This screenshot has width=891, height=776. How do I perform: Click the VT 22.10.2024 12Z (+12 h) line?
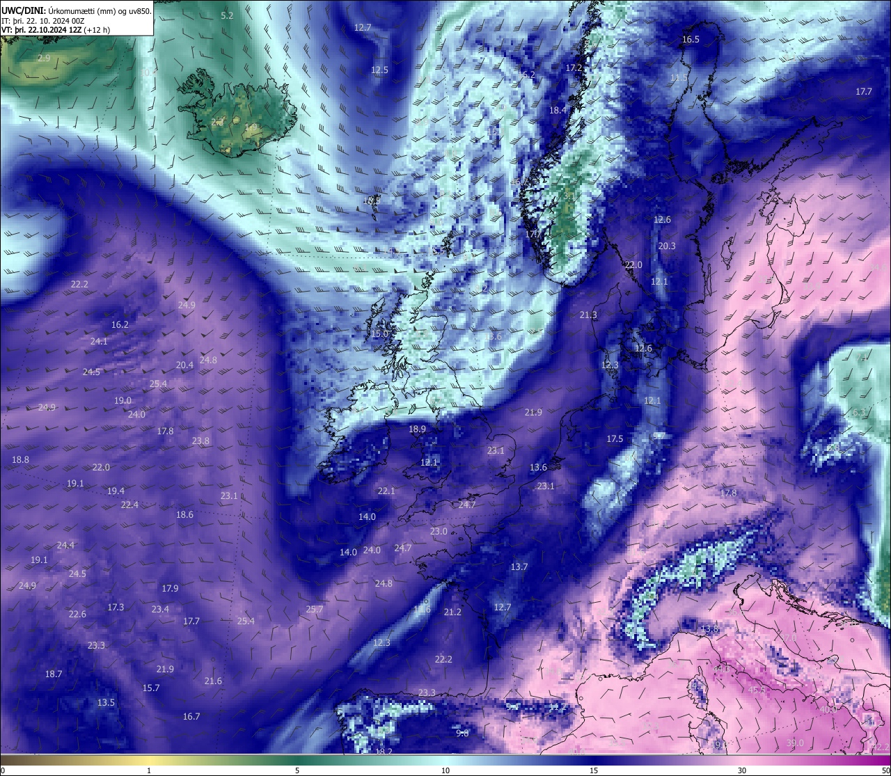coord(56,30)
